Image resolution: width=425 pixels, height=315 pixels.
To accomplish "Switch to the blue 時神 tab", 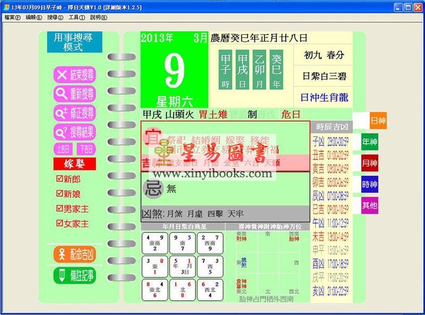I will click(369, 185).
